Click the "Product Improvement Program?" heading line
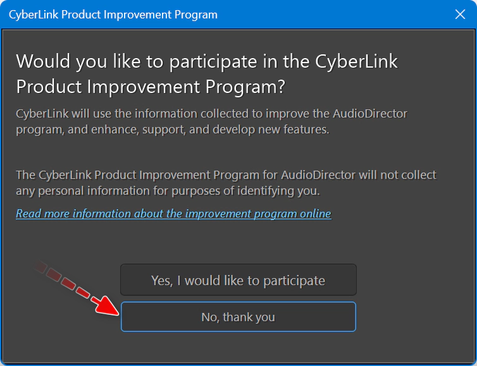477x366 pixels. pyautogui.click(x=151, y=87)
